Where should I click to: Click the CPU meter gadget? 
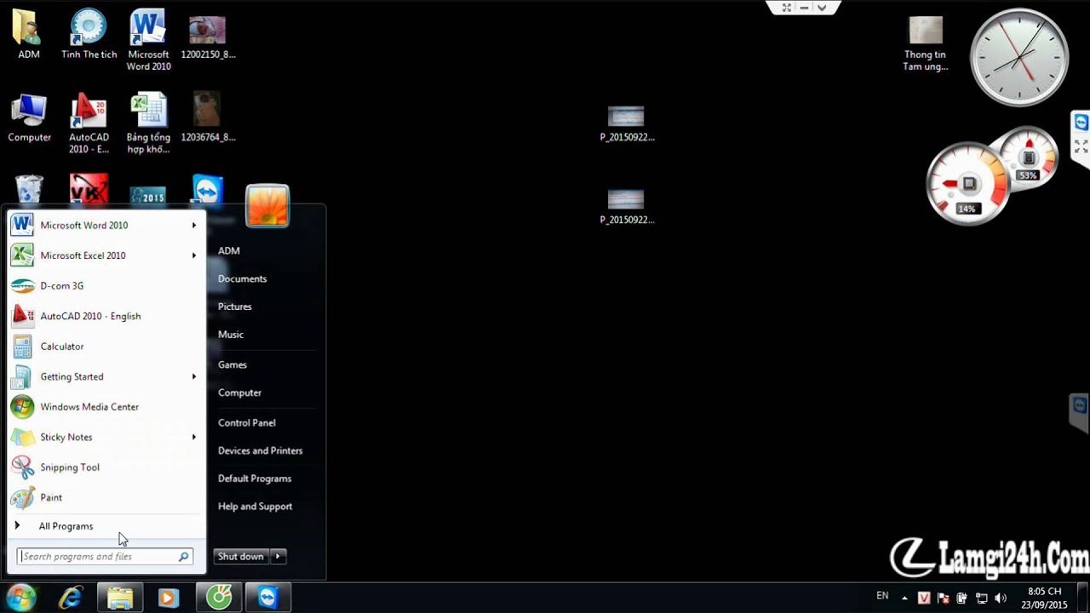[968, 184]
